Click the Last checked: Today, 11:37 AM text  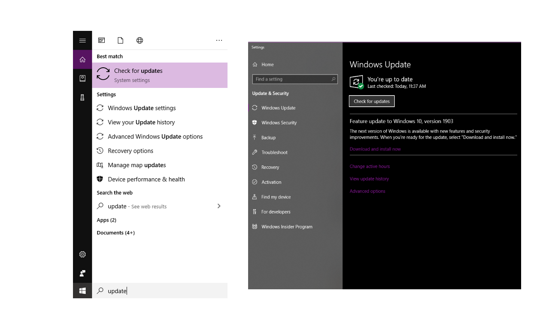[397, 86]
